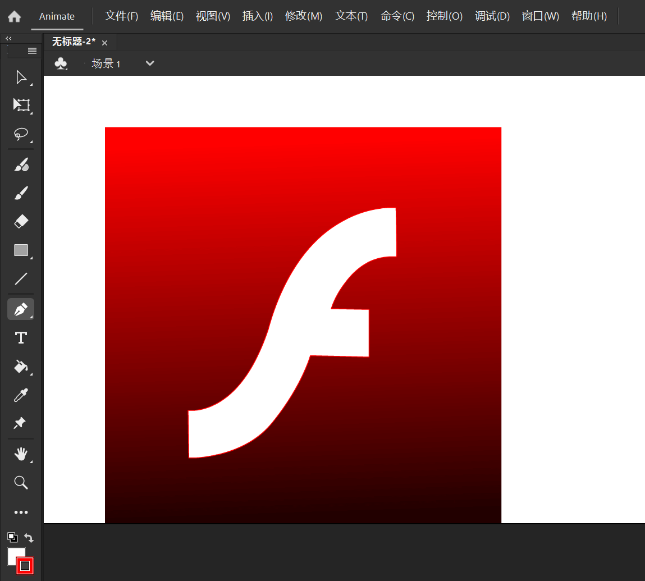Select the Eraser tool
The width and height of the screenshot is (645, 581).
point(21,221)
